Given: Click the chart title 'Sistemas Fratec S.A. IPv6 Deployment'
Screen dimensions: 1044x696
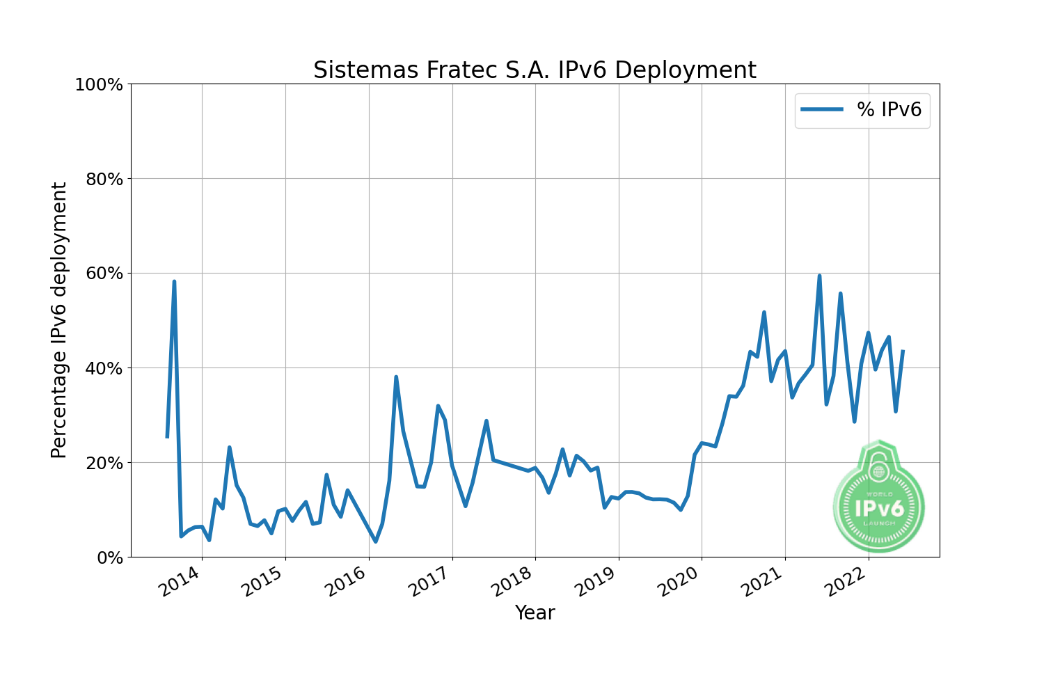Looking at the screenshot, I should click(535, 70).
